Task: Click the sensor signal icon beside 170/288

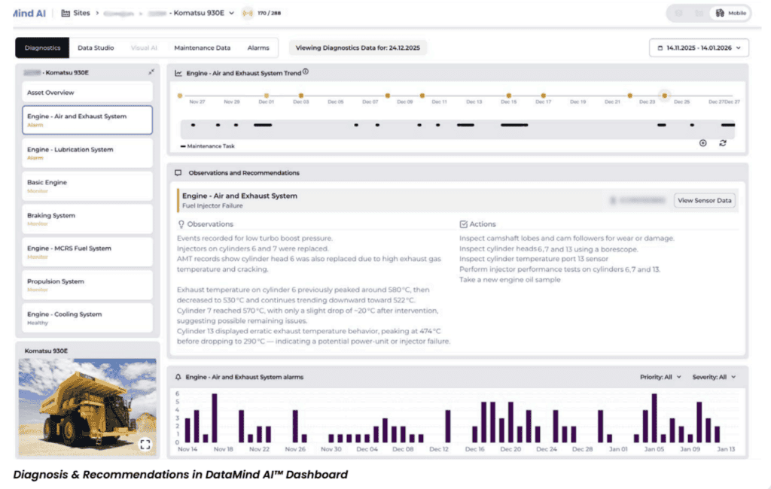Action: (248, 14)
